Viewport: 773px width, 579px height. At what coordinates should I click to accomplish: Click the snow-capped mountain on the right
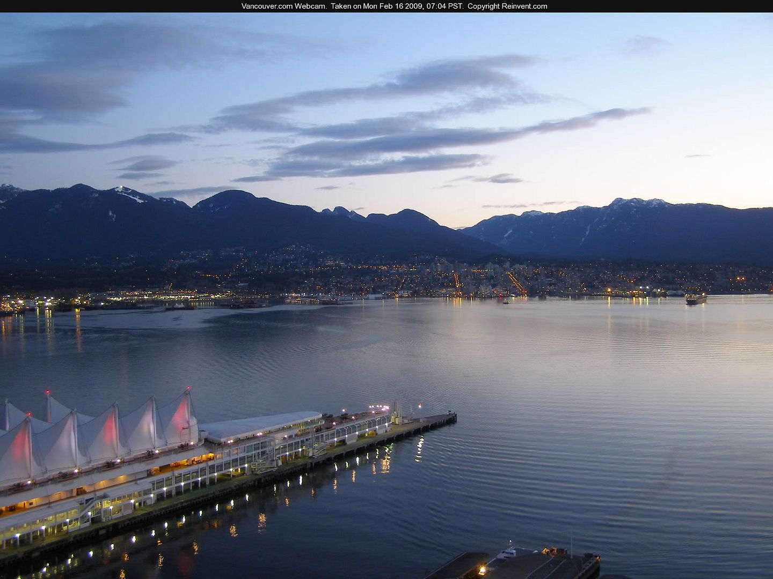pyautogui.click(x=633, y=205)
